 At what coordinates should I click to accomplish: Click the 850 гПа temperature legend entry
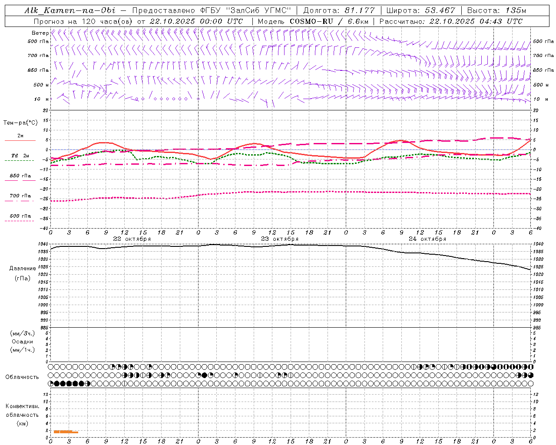[x=20, y=176]
